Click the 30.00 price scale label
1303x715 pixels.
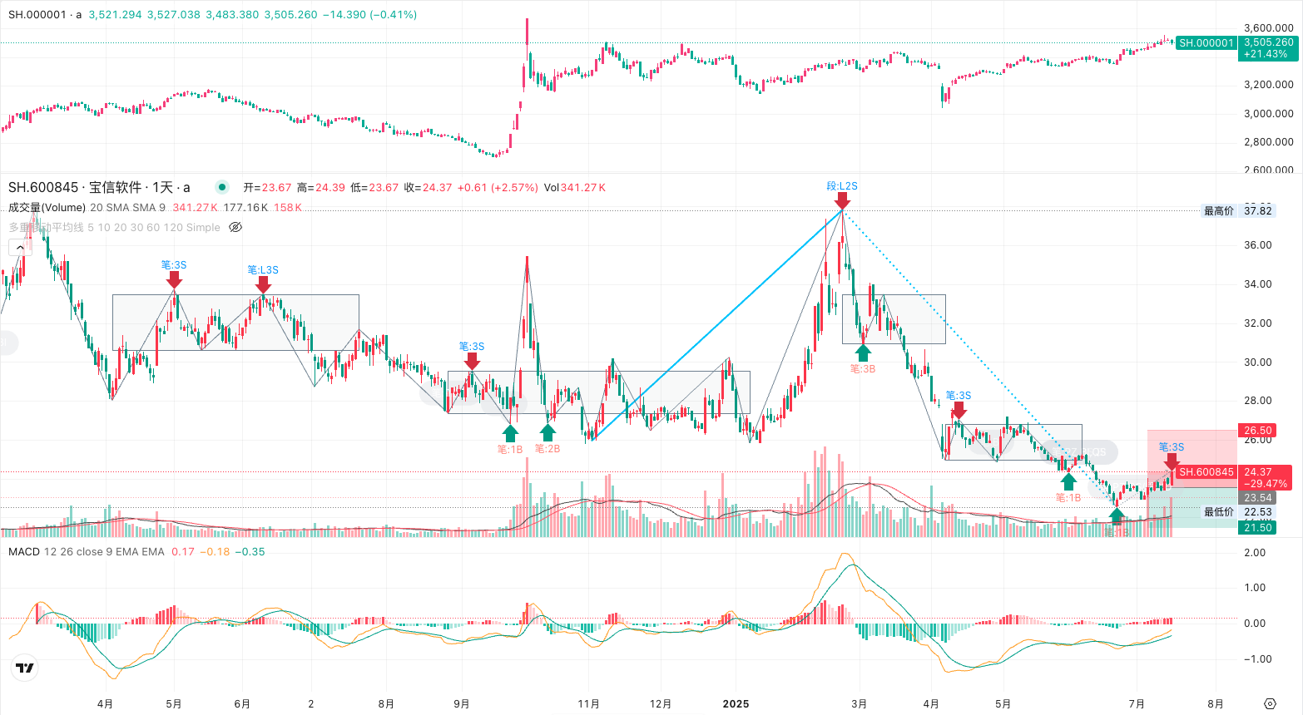coord(1258,362)
